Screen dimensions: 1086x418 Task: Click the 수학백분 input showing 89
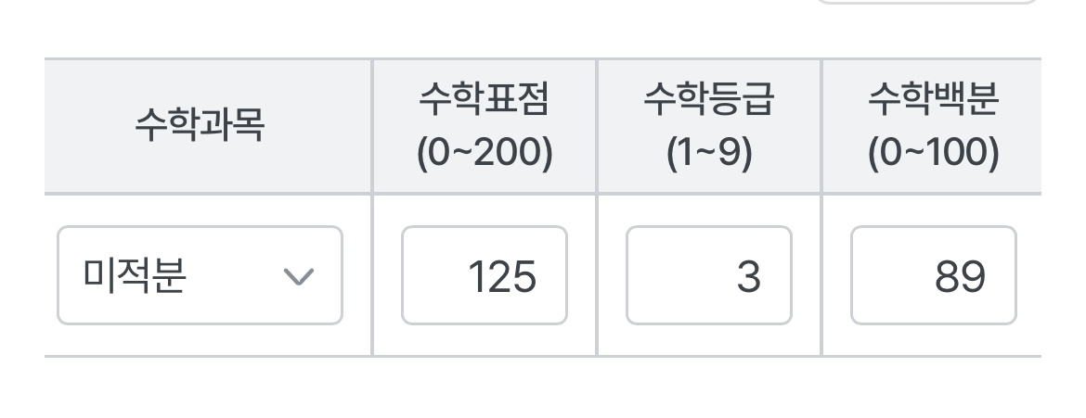click(x=933, y=275)
